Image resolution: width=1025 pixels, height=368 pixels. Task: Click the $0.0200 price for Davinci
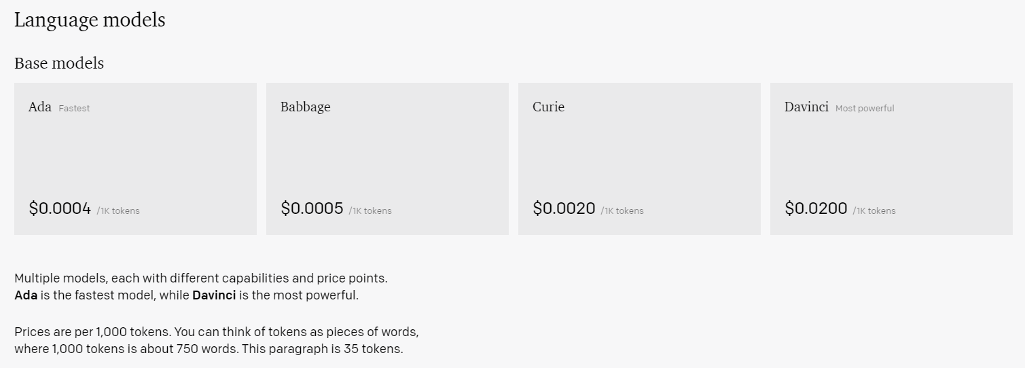816,208
